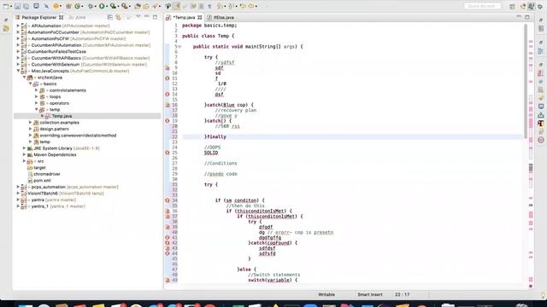Open Package Explorer view menu triangle
Viewport: 547px width, 307px height.
[138, 17]
